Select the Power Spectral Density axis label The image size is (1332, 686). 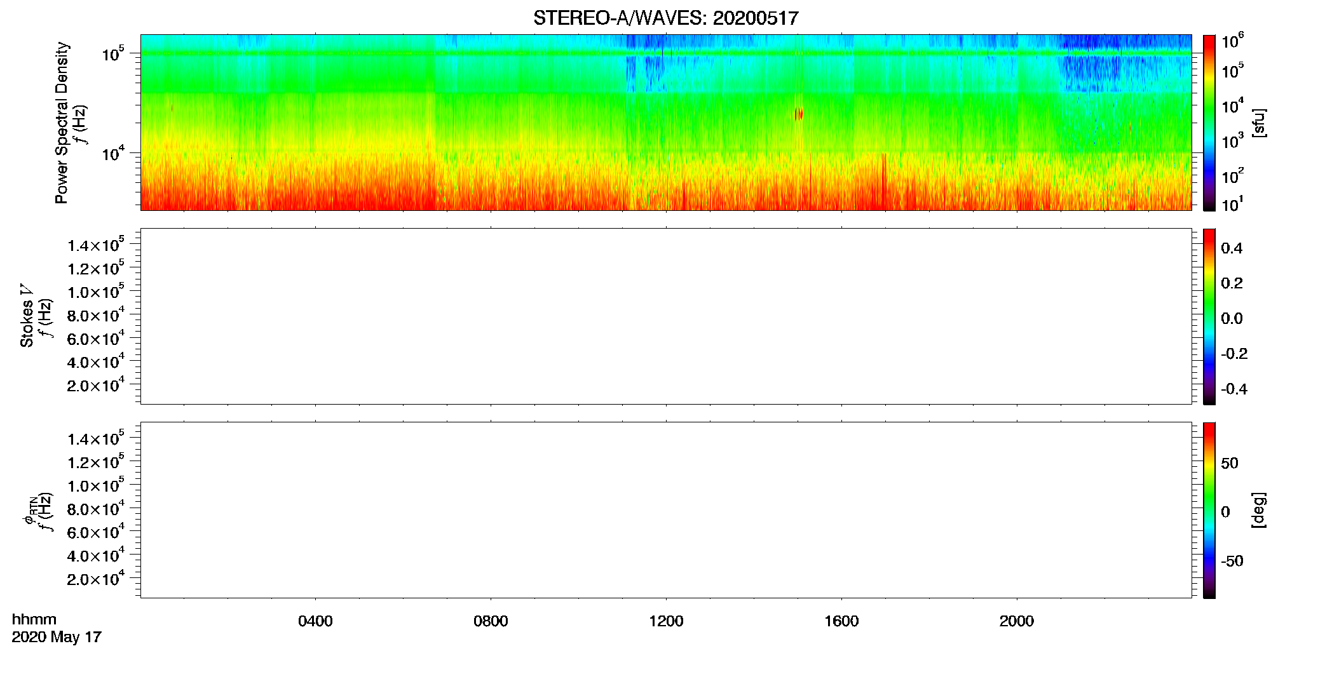(x=62, y=123)
